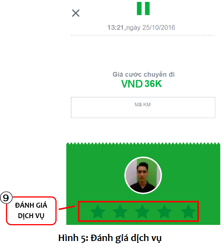Click the VND 36K fare amount

[x=142, y=84]
